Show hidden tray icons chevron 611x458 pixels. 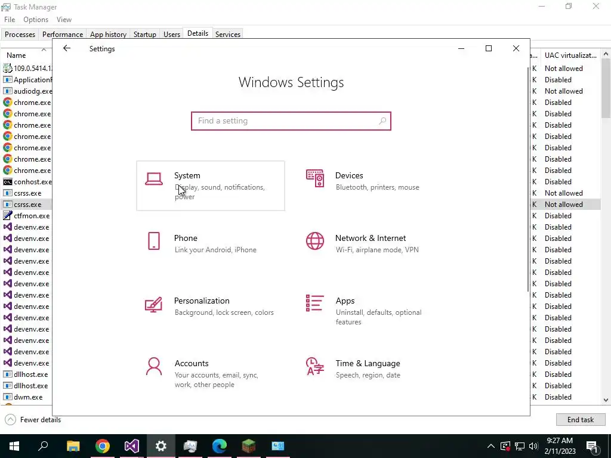coord(491,446)
